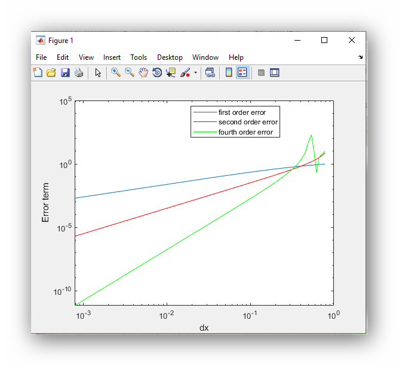The width and height of the screenshot is (399, 366).
Task: Select the Zoom Out magnifier tool
Action: (130, 73)
